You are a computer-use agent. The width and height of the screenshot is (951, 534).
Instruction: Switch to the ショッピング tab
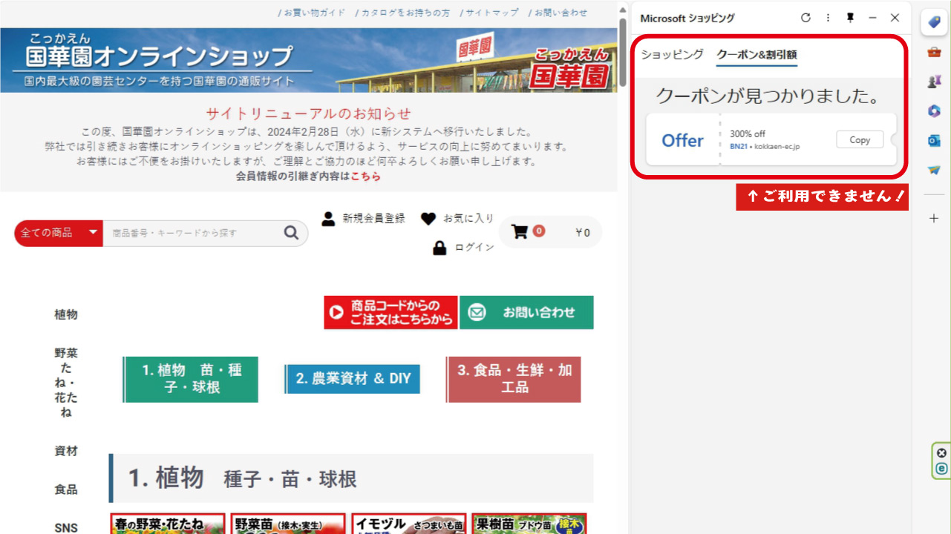[672, 54]
